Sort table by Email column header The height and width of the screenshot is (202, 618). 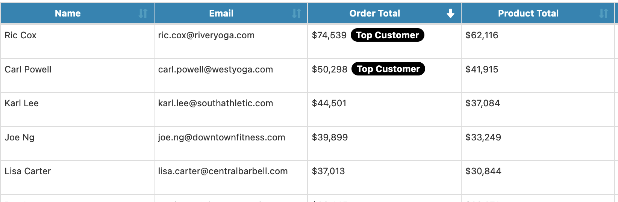tap(221, 14)
